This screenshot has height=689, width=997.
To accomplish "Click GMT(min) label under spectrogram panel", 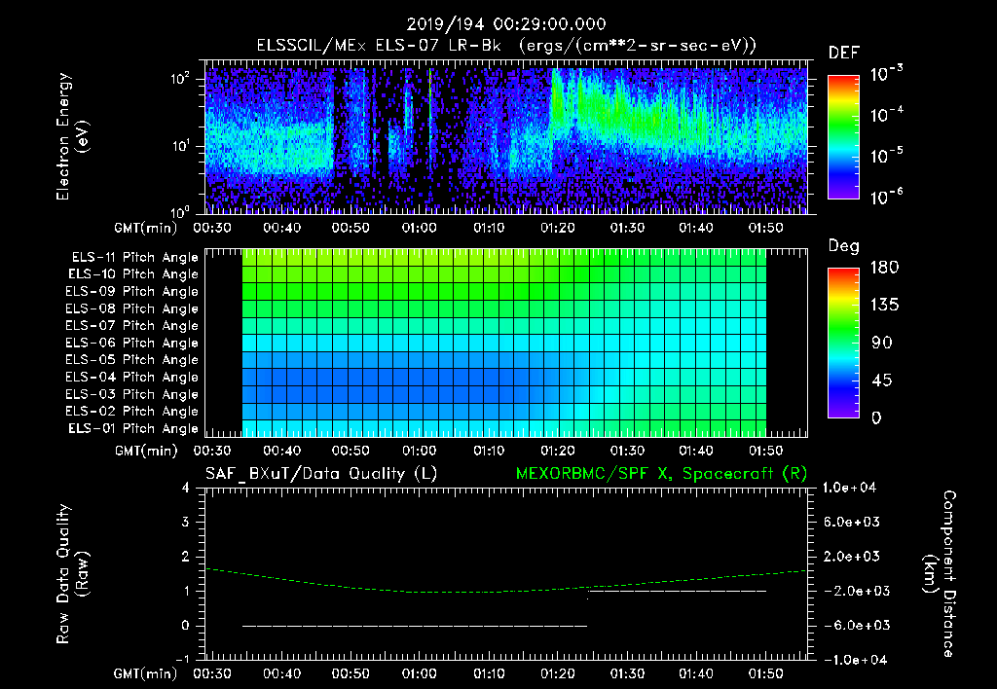I will click(x=146, y=228).
